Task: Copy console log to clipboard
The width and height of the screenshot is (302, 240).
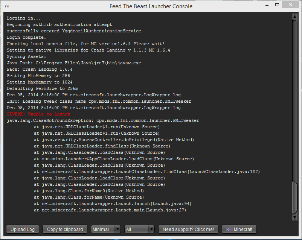Action: pyautogui.click(x=65, y=229)
